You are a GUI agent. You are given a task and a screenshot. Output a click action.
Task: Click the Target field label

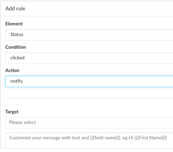point(12,112)
